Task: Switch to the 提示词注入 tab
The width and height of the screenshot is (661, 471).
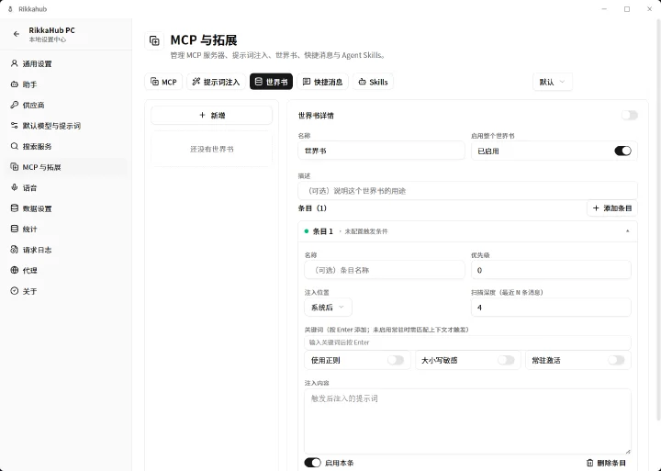Action: 217,82
